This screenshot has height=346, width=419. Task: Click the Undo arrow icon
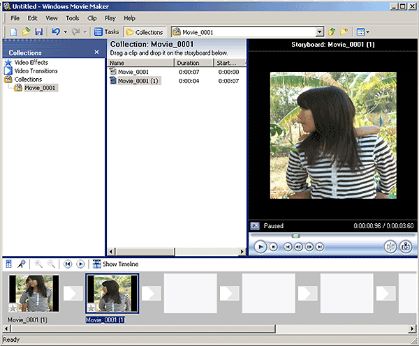click(x=56, y=32)
